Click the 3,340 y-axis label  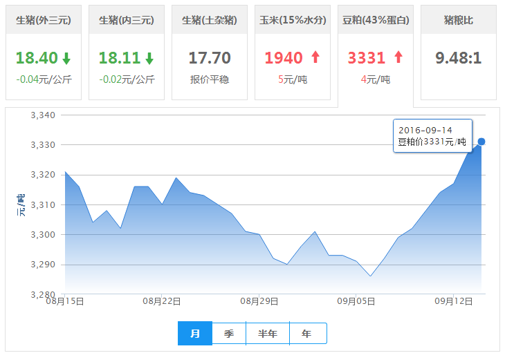(x=43, y=115)
